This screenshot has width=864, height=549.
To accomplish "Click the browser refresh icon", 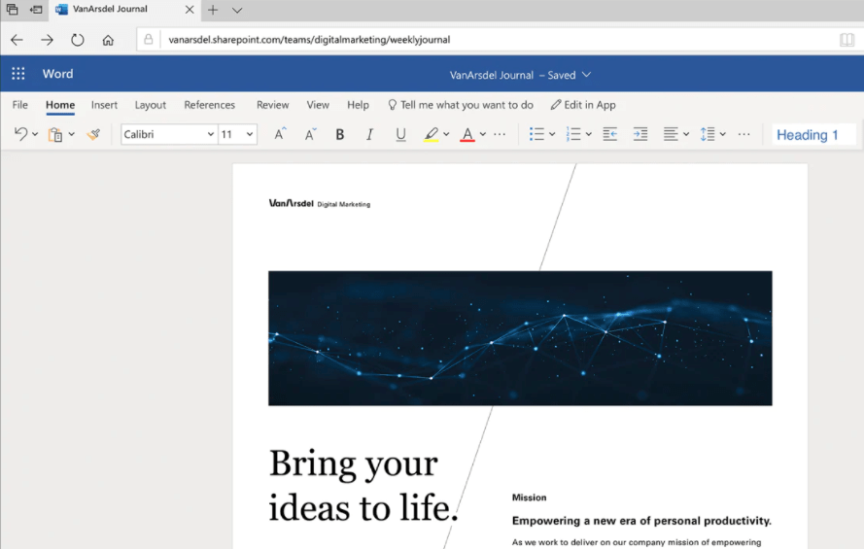I will [x=78, y=40].
